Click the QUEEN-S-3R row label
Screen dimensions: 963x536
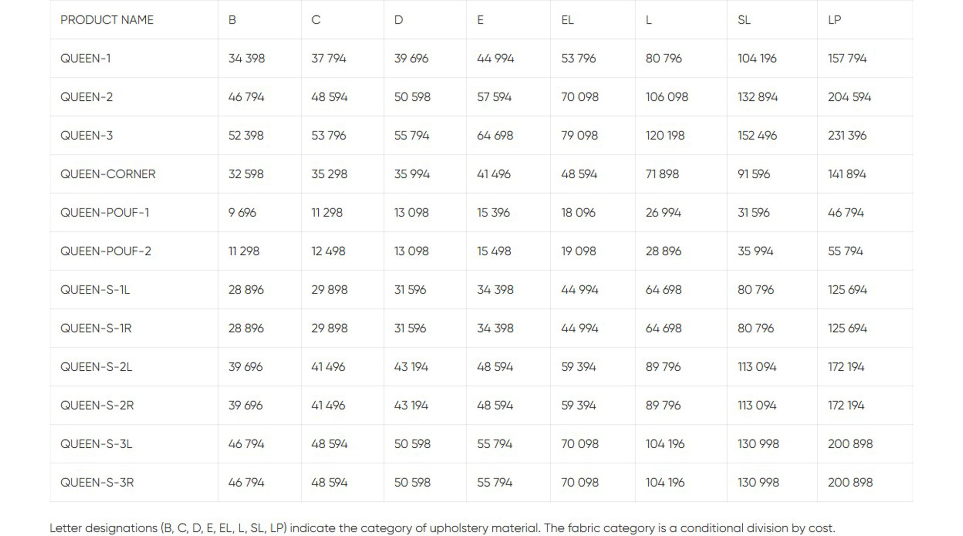tap(97, 482)
